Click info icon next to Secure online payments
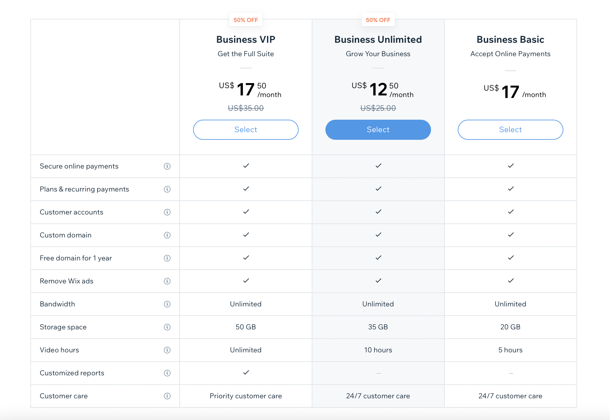Screen dimensions: 610x420 click(x=167, y=166)
